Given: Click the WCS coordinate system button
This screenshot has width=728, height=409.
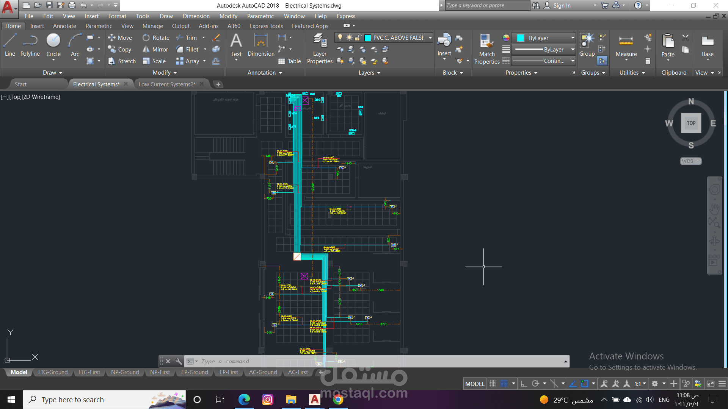Looking at the screenshot, I should (690, 161).
